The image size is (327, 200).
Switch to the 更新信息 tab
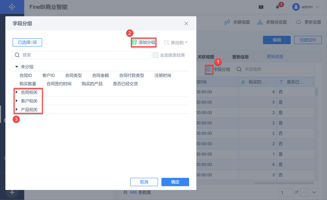pyautogui.click(x=240, y=57)
